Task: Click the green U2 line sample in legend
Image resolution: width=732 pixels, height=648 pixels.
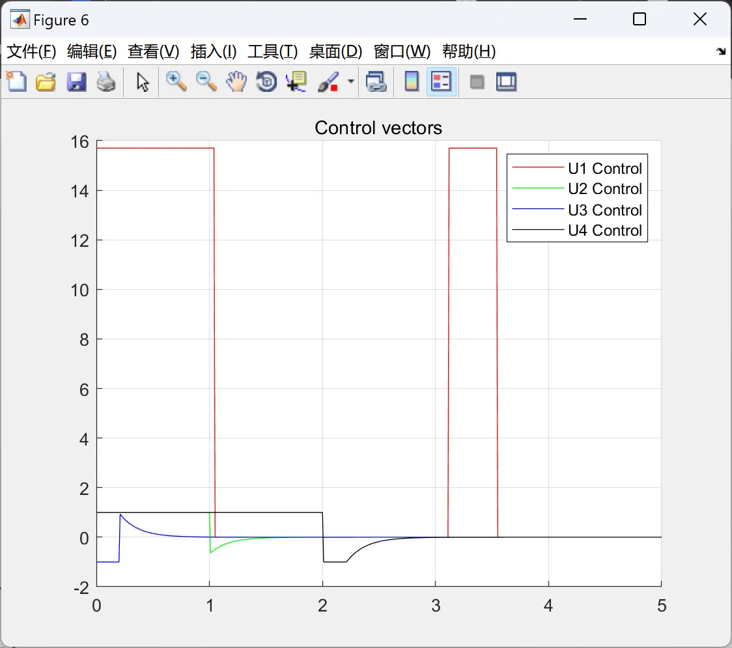Action: coord(538,188)
